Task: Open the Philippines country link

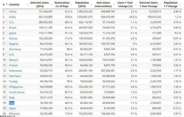Action: [x=16, y=87]
